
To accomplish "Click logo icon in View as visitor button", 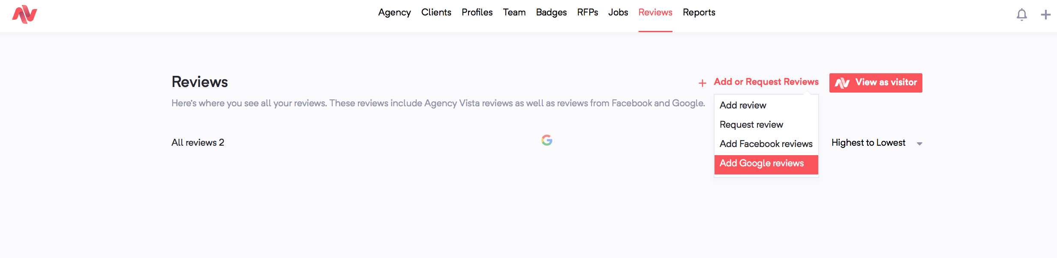I will tap(842, 83).
